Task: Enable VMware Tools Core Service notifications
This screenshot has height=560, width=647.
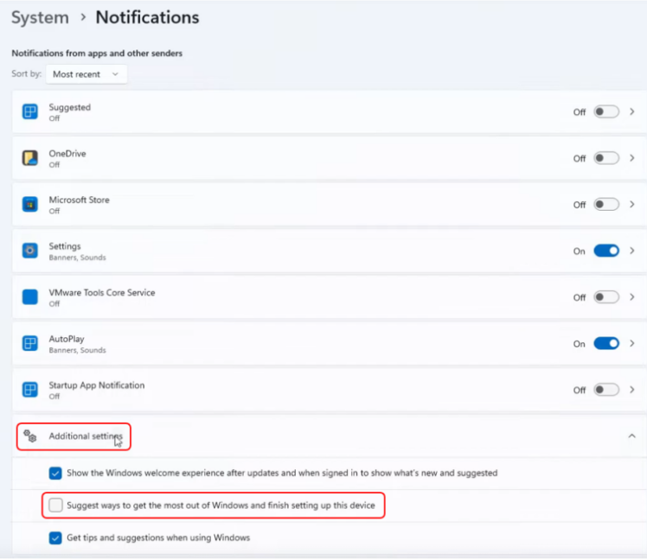Action: pyautogui.click(x=606, y=297)
